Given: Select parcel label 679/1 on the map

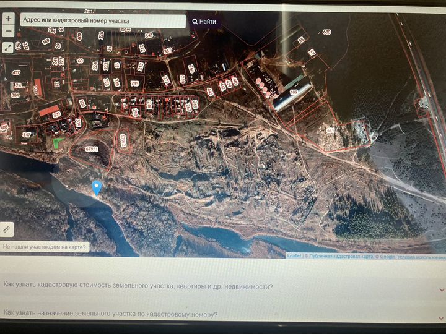Looking at the screenshot, I should tap(92, 149).
